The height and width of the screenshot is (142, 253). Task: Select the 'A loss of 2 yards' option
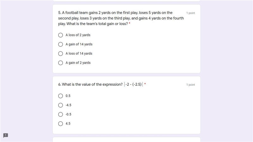point(60,35)
